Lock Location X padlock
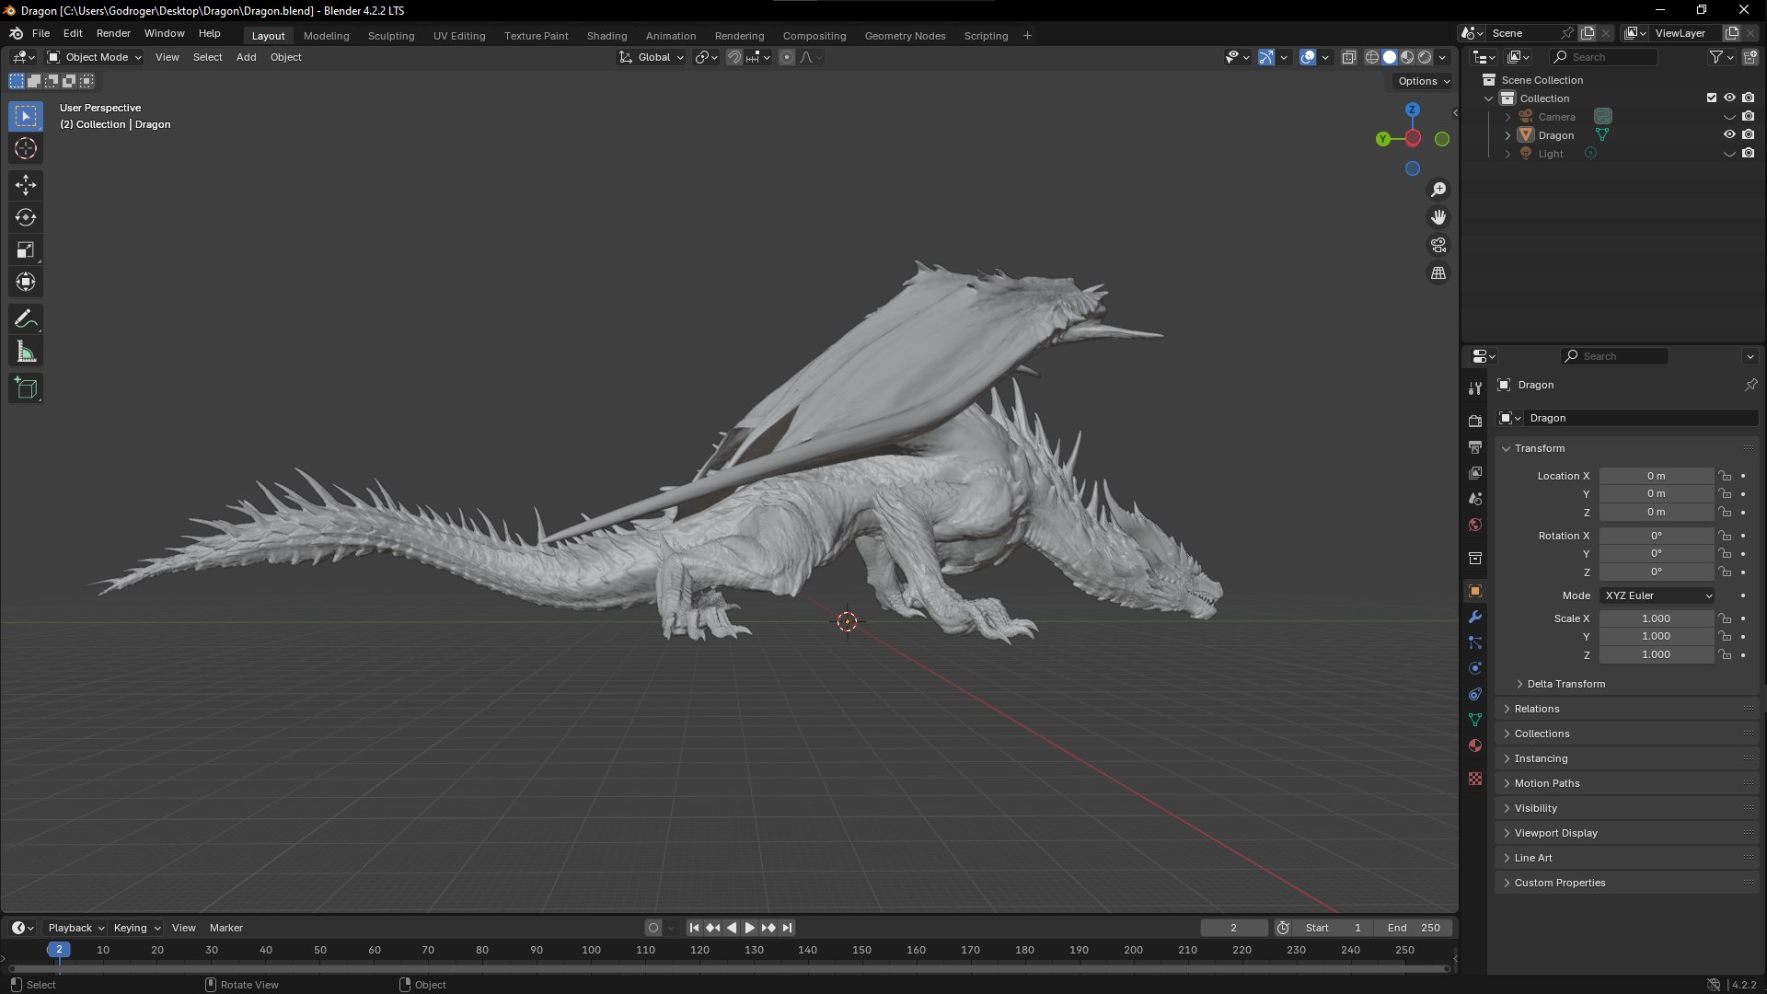Image resolution: width=1767 pixels, height=994 pixels. click(x=1725, y=476)
